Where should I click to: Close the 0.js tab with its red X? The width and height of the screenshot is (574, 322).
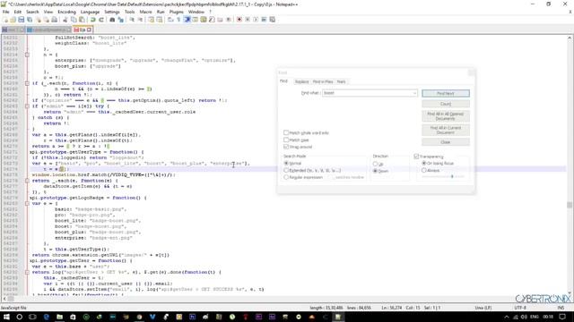(89, 30)
